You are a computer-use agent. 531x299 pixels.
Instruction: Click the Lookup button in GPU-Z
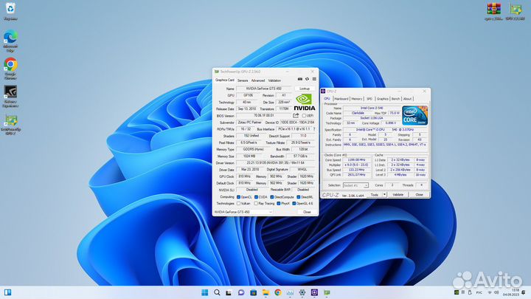305,89
